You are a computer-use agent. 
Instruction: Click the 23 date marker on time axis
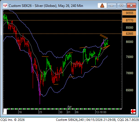(x=41, y=112)
